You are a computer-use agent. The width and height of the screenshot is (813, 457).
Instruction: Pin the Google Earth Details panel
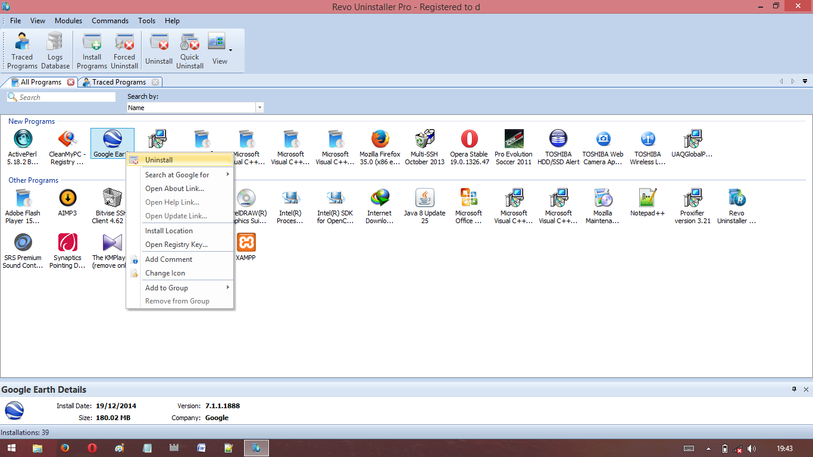(794, 389)
